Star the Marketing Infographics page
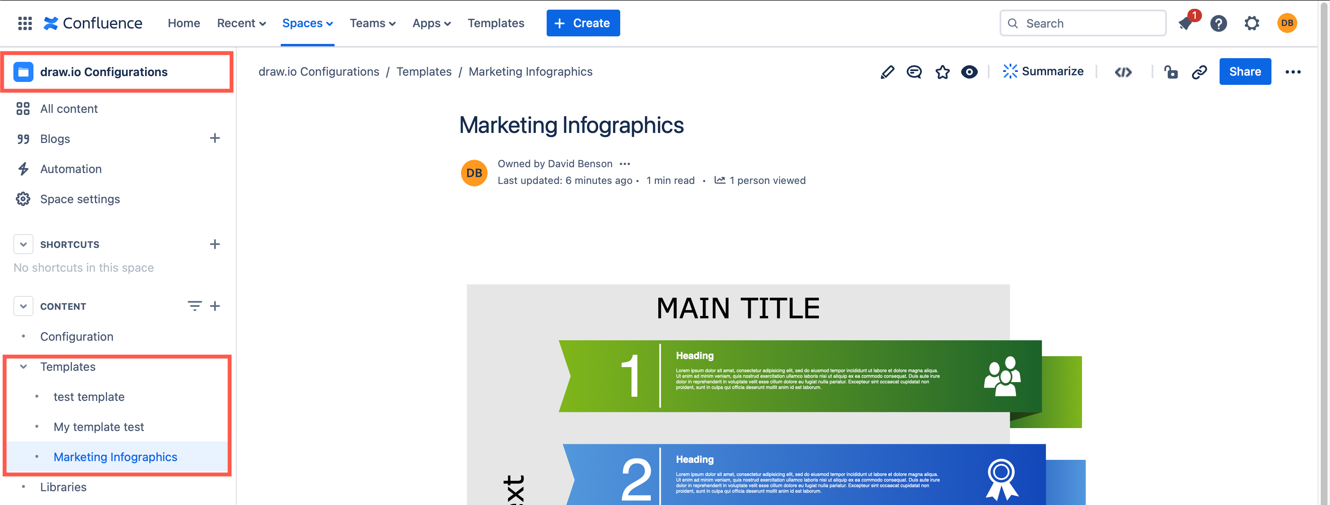This screenshot has height=505, width=1330. pyautogui.click(x=942, y=72)
